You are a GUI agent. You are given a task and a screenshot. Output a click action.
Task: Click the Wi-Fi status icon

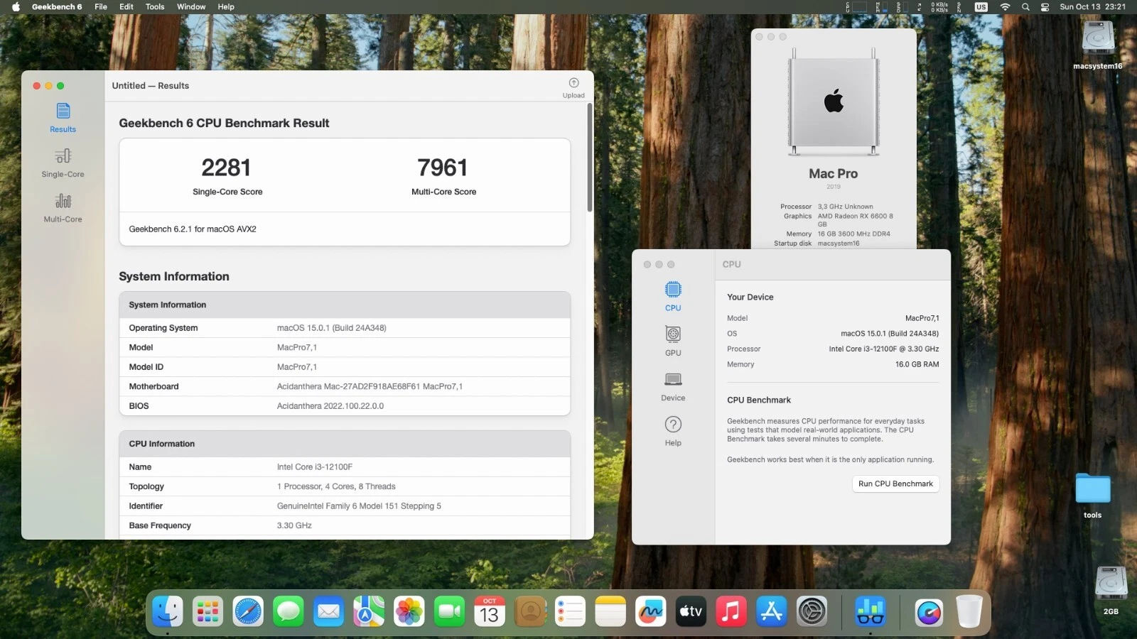click(1005, 7)
